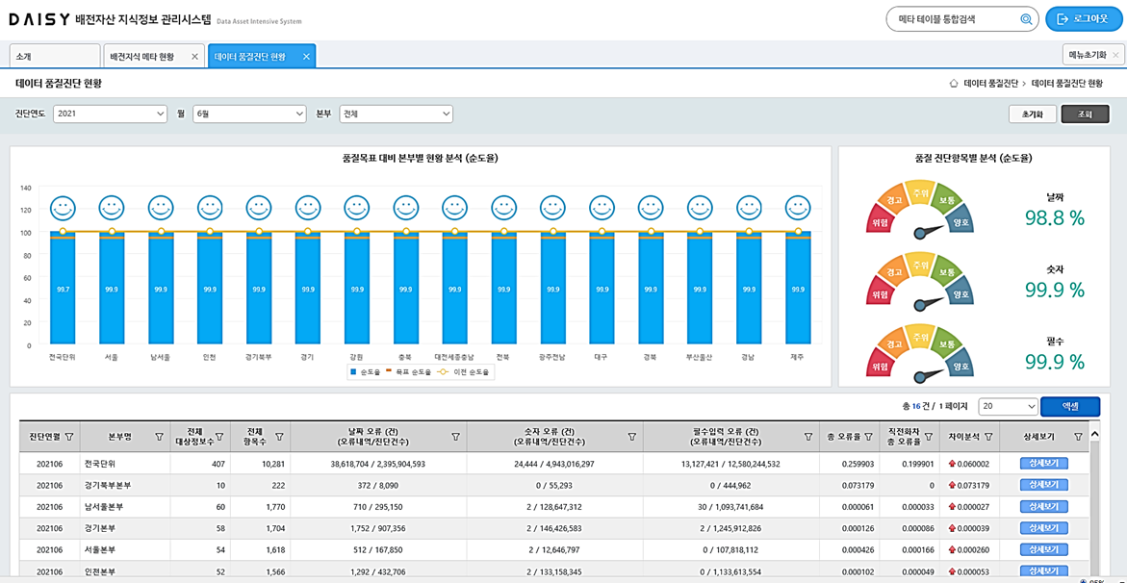1127x583 pixels.
Task: Click the smiley face above the 강원 bar
Action: point(357,208)
